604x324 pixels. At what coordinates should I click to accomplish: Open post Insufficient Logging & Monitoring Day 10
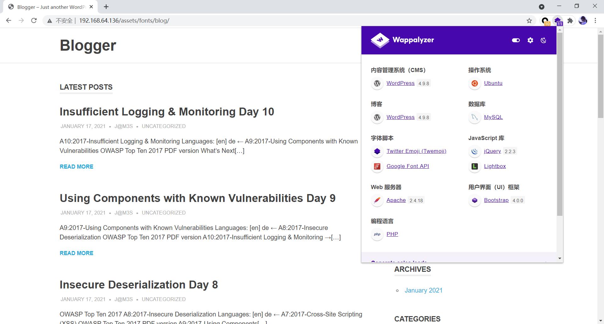click(167, 112)
